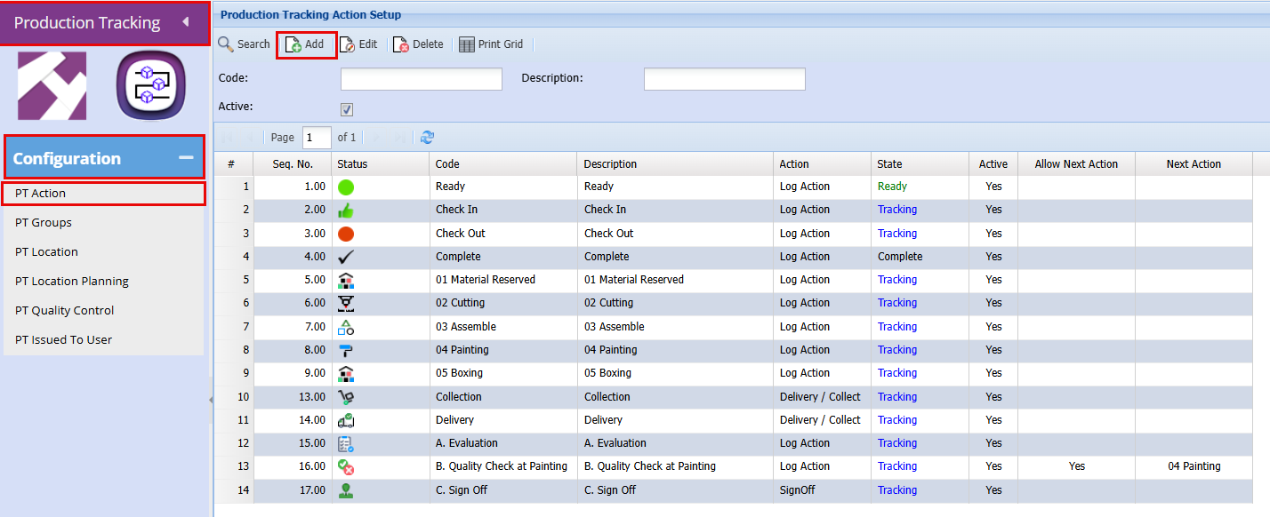Open the Production Tracking module icon
The height and width of the screenshot is (517, 1270).
pos(151,85)
